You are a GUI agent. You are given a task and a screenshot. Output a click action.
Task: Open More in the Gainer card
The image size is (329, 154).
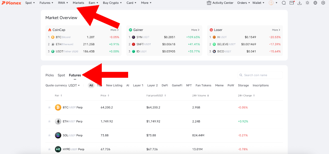click(195, 30)
